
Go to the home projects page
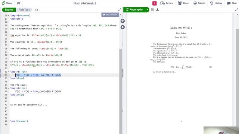coord(18,3)
